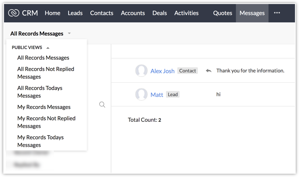Click the CRM logo icon

[x=14, y=13]
